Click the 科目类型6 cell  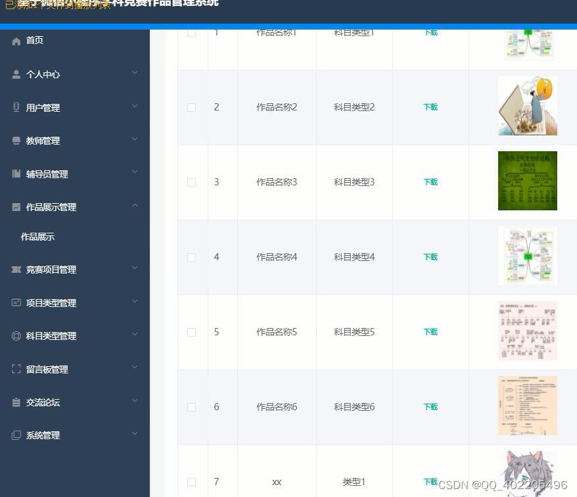(354, 407)
